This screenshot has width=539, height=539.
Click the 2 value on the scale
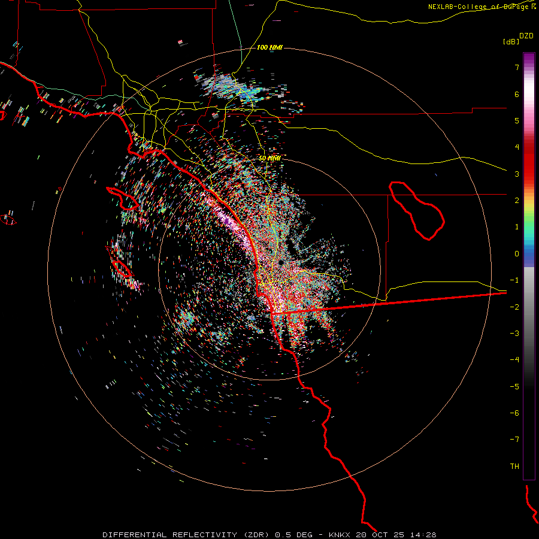click(517, 201)
